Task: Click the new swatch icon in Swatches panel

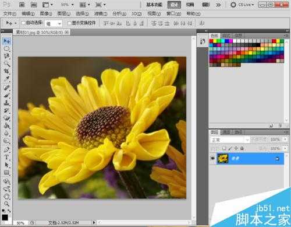Action: 271,125
